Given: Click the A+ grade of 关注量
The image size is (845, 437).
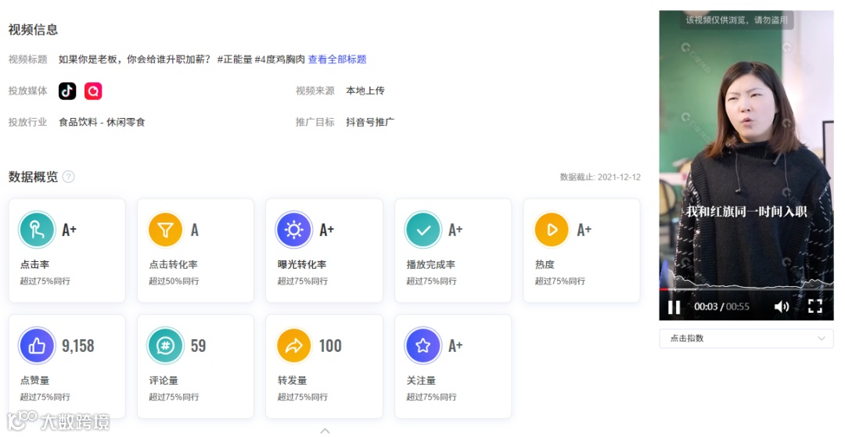Looking at the screenshot, I should click(x=455, y=346).
